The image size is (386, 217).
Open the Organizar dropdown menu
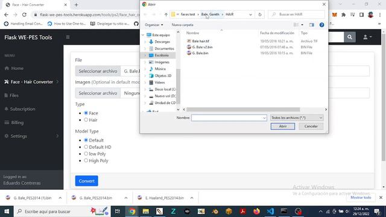coord(154,25)
